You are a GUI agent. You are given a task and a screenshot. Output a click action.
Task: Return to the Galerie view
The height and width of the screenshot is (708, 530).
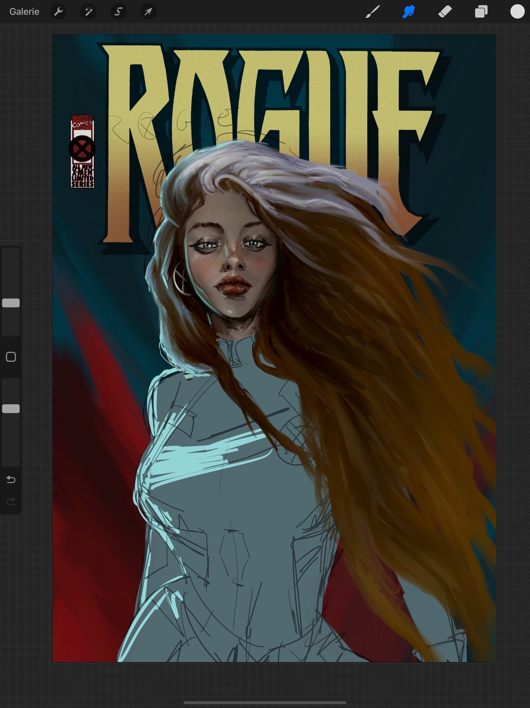(x=24, y=12)
